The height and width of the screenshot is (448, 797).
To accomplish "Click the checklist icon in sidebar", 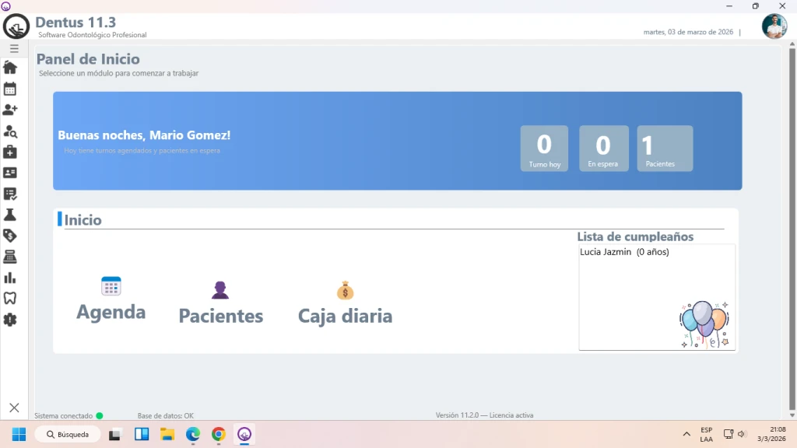I will pos(10,194).
